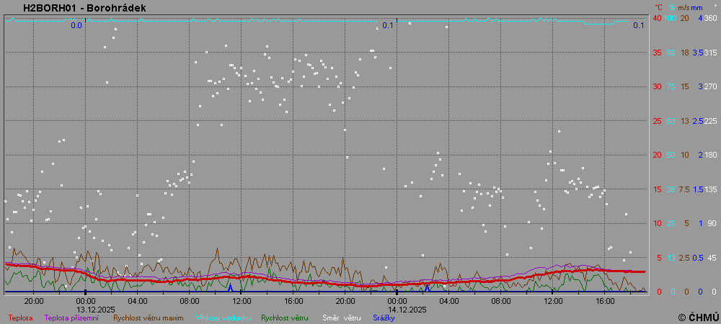
Task: Select the Teplota přízemní legend entry
Action: (72, 317)
